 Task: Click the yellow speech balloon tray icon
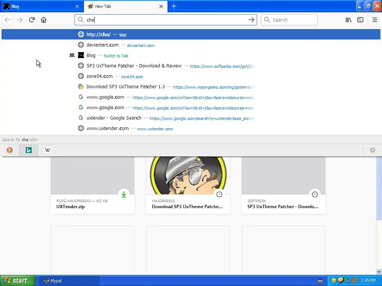tap(341, 281)
